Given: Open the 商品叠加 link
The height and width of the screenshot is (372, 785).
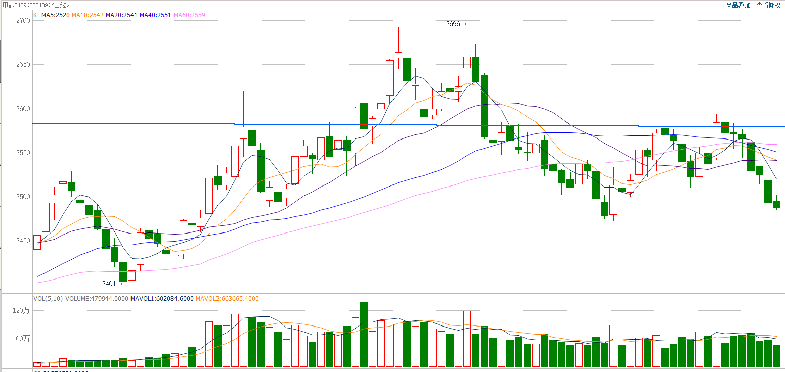Looking at the screenshot, I should (x=738, y=5).
